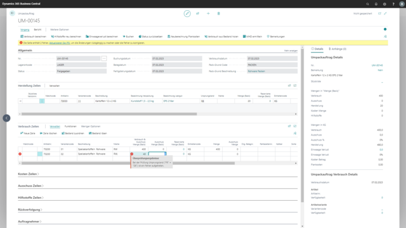406x228 pixels.
Task: Click Weniger Optionen in Verbrauch Zeilen
Action: [x=91, y=127]
